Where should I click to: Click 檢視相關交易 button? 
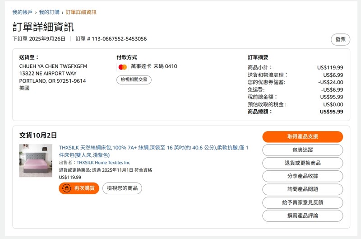134,80
